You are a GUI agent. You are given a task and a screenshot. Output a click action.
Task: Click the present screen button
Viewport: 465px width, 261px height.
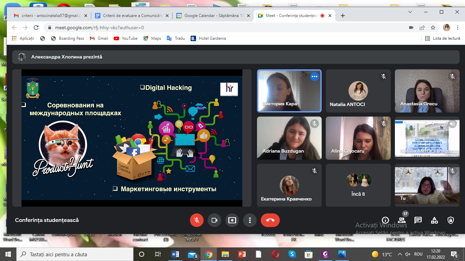[x=232, y=220]
